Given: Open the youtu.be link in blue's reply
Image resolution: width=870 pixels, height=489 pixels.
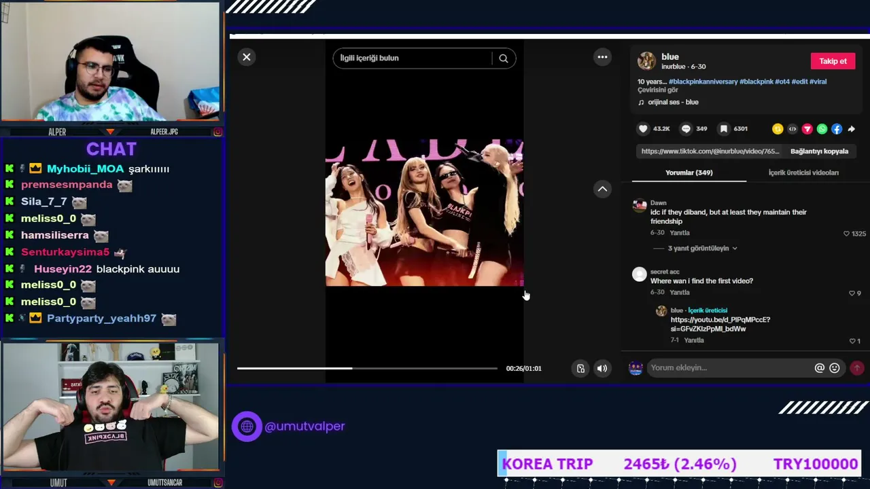Looking at the screenshot, I should pyautogui.click(x=720, y=325).
